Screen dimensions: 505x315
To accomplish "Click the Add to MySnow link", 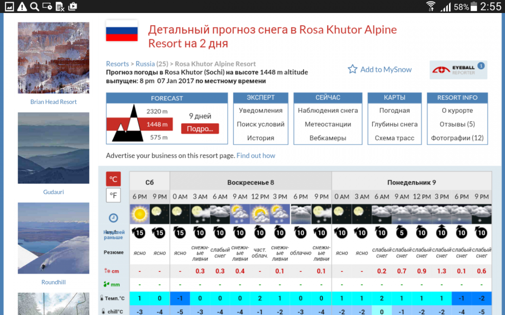I will coord(386,70).
